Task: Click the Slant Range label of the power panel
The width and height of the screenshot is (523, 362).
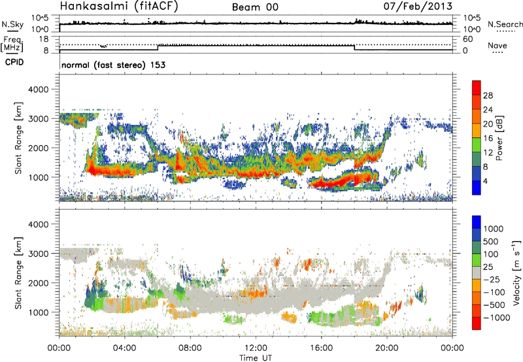Action: click(19, 138)
